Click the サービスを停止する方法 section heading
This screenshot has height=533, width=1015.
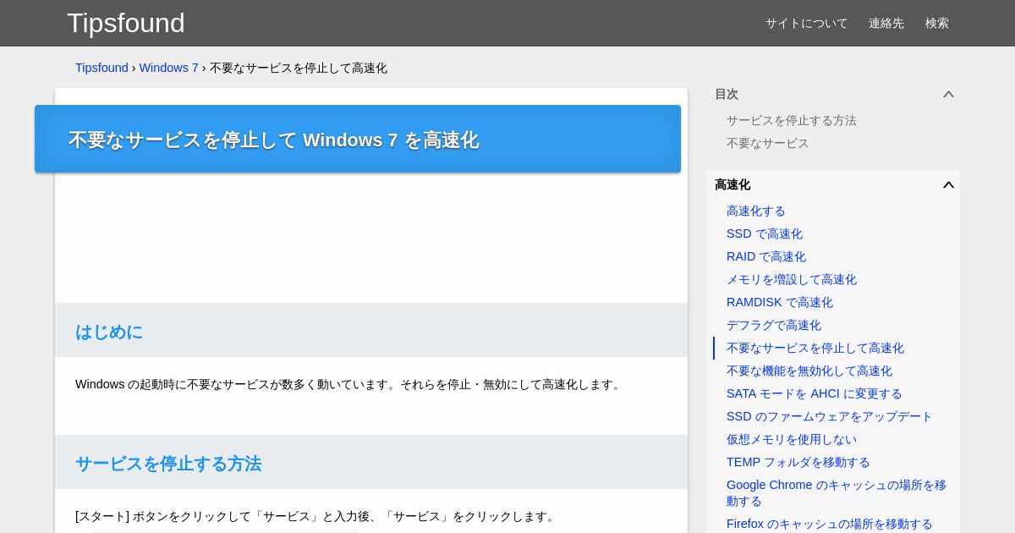(168, 464)
